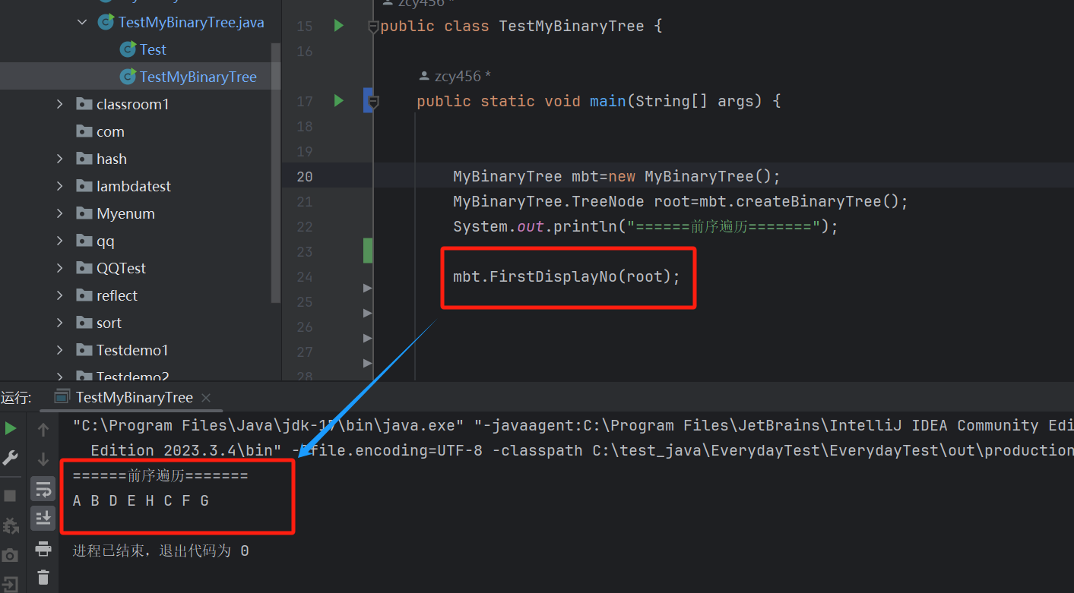Place cursor on 'mbt.FirstDisplayNo(root);' line
The image size is (1074, 593).
pos(566,276)
